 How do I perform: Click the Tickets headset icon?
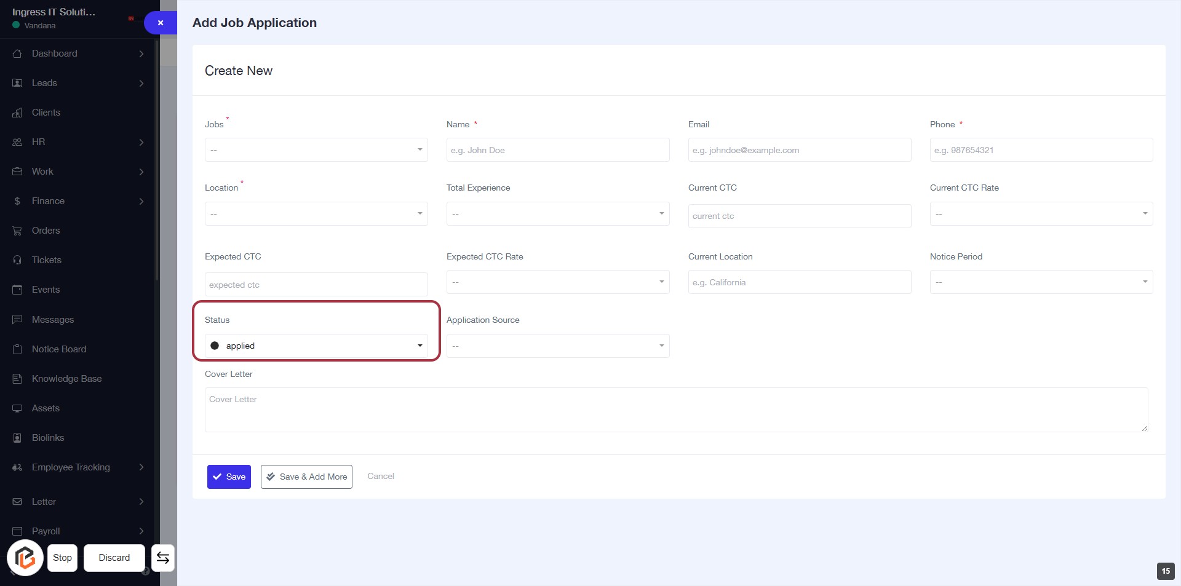17,260
